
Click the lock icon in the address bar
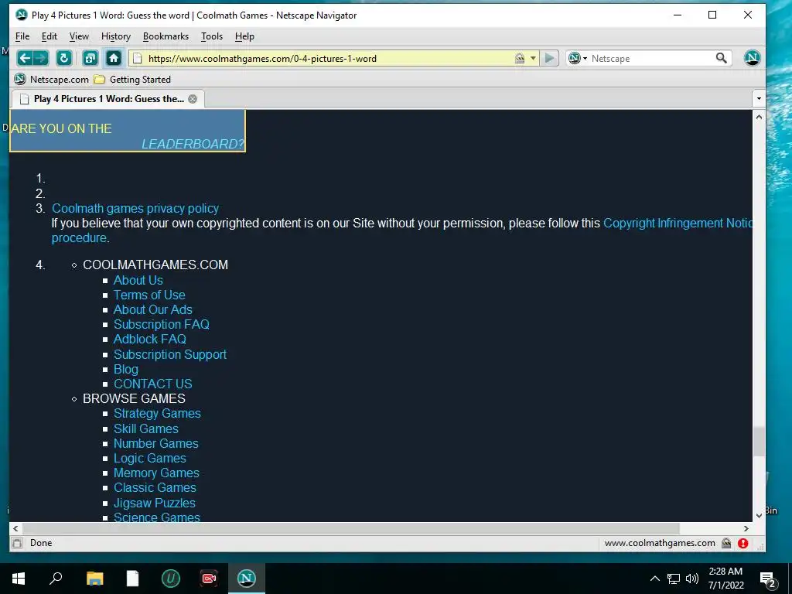(519, 59)
